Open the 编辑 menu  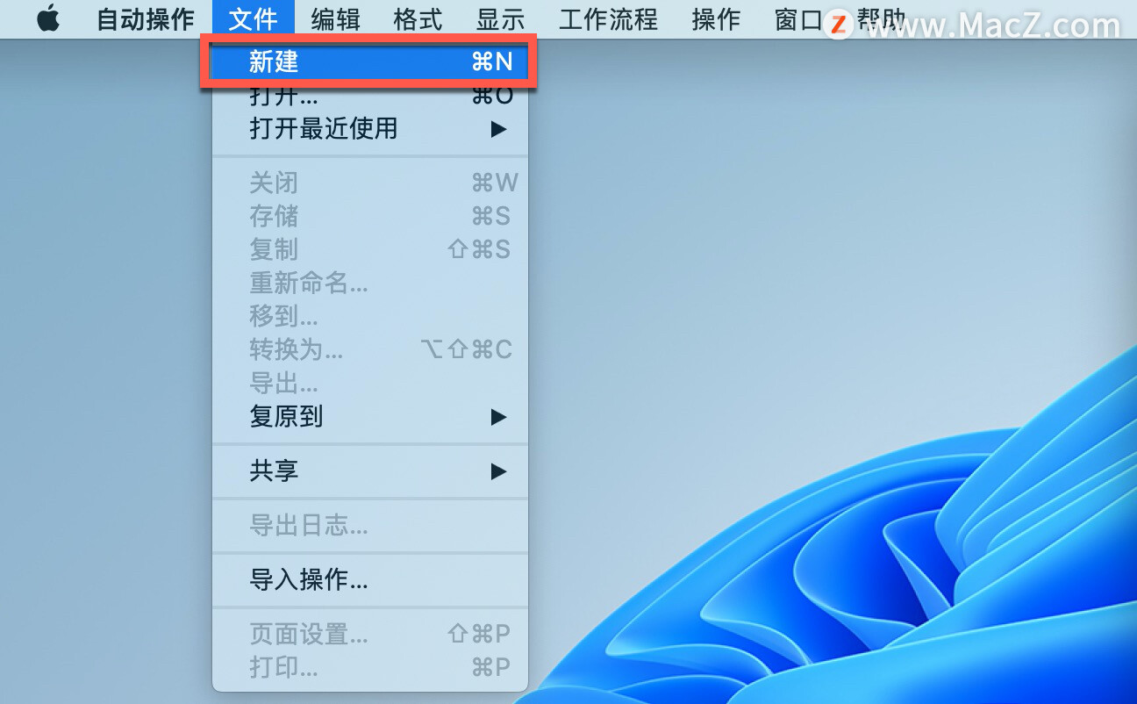coord(336,18)
